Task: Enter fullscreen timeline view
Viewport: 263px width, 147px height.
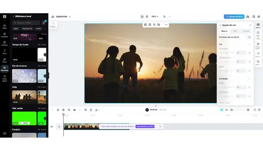Action: (x=255, y=110)
